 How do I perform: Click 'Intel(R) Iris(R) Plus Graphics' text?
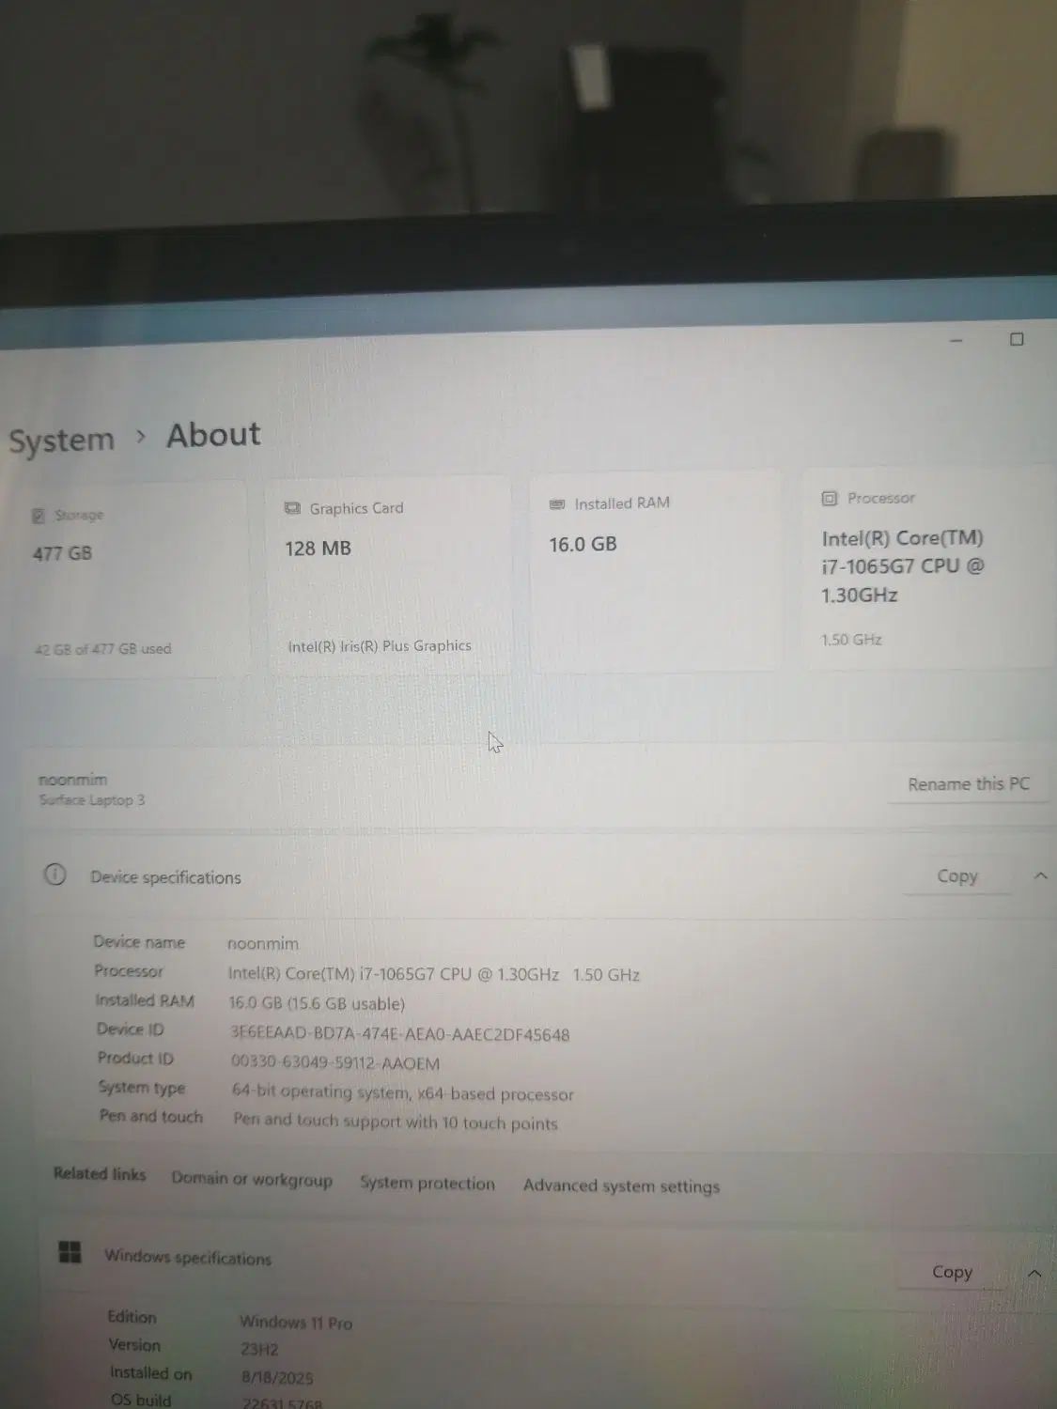[380, 645]
